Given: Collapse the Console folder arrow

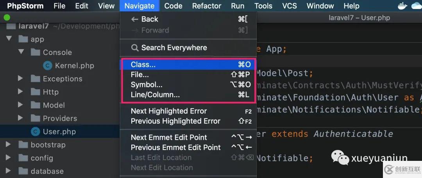Looking at the screenshot, I should click(21, 52).
